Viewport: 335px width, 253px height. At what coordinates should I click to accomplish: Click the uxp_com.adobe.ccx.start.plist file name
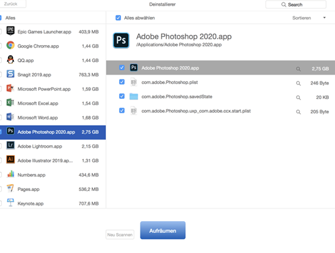pyautogui.click(x=196, y=111)
